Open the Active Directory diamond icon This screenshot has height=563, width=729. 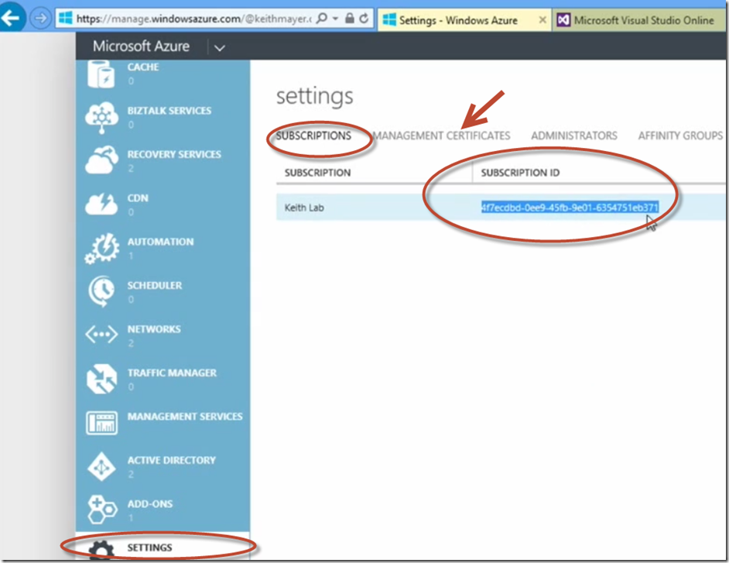pos(101,466)
